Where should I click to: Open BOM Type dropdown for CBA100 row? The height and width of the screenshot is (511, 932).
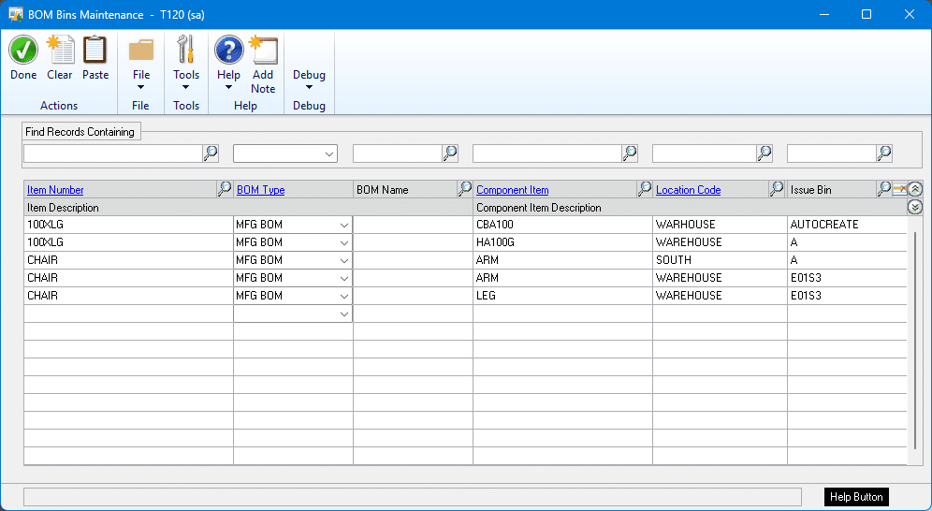tap(344, 225)
